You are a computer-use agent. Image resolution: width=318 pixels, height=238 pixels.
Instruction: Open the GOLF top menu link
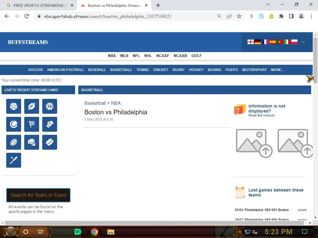[x=197, y=56]
